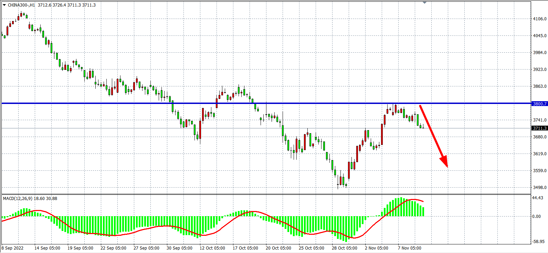548x253 pixels.
Task: Click the MACD zero level 0.00 label
Action: [536, 217]
